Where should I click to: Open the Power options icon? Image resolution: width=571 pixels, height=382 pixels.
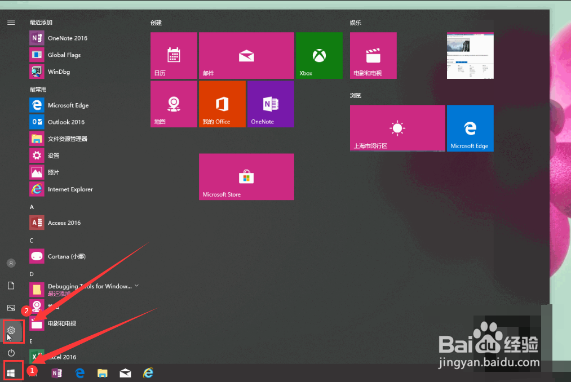tap(11, 353)
